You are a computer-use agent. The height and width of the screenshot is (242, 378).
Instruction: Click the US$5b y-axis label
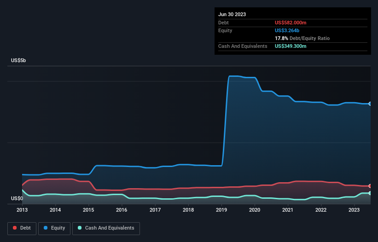(x=18, y=60)
